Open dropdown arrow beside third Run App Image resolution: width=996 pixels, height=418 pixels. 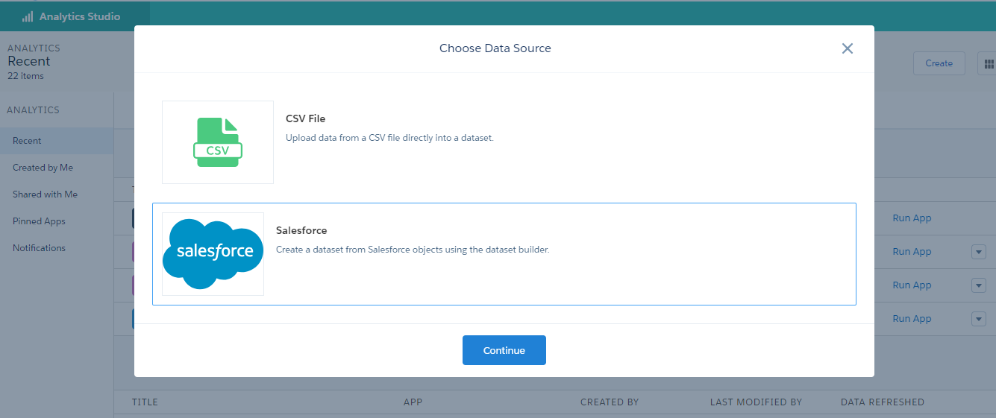(x=979, y=285)
